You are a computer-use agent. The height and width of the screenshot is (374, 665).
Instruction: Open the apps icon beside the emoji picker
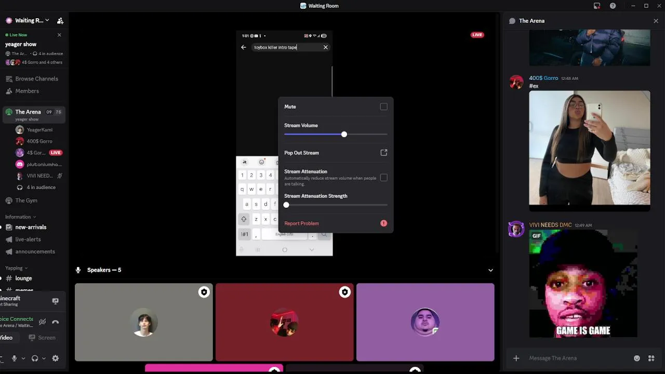click(x=651, y=358)
